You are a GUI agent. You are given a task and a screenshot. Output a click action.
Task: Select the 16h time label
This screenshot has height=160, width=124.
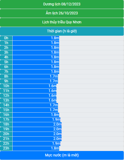click(x=6, y=115)
